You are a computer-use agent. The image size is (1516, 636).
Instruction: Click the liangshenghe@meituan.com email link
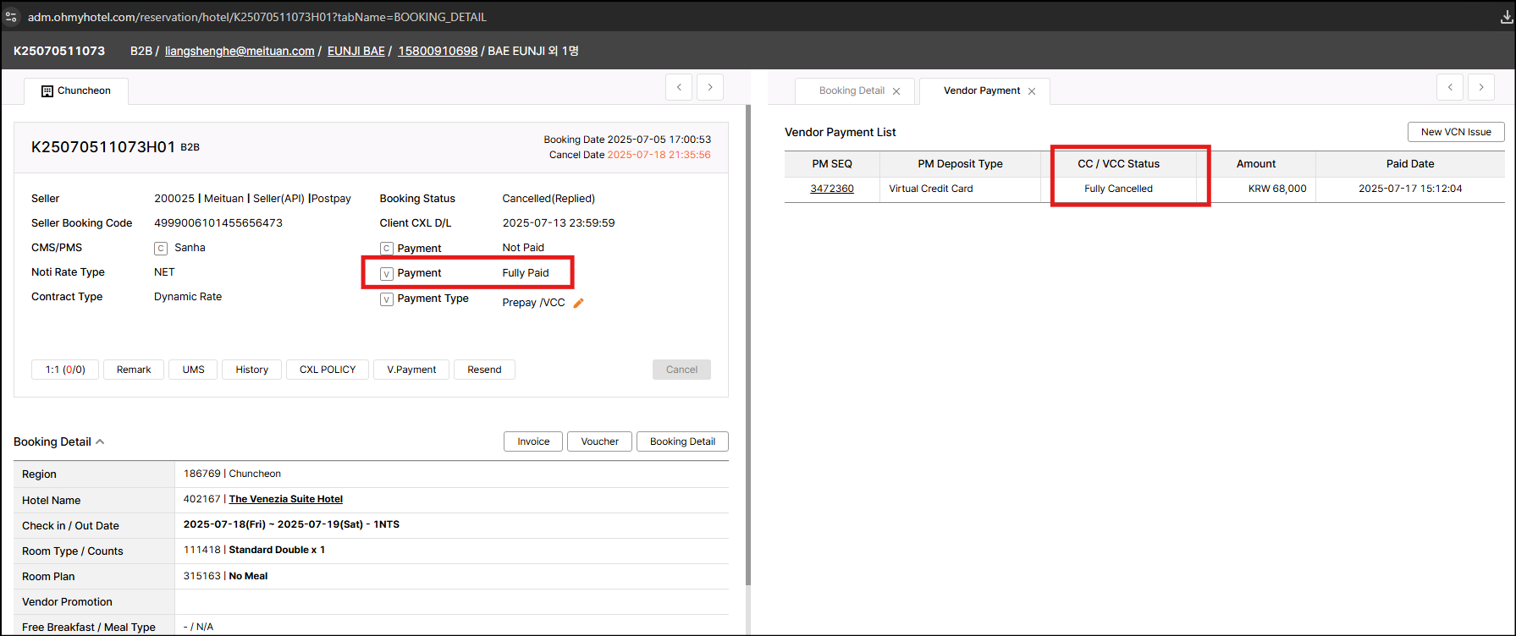240,51
